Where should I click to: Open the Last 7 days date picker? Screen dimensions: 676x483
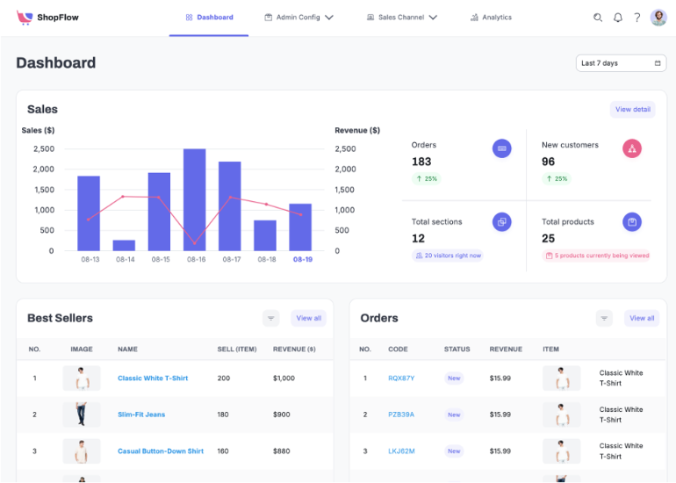621,63
